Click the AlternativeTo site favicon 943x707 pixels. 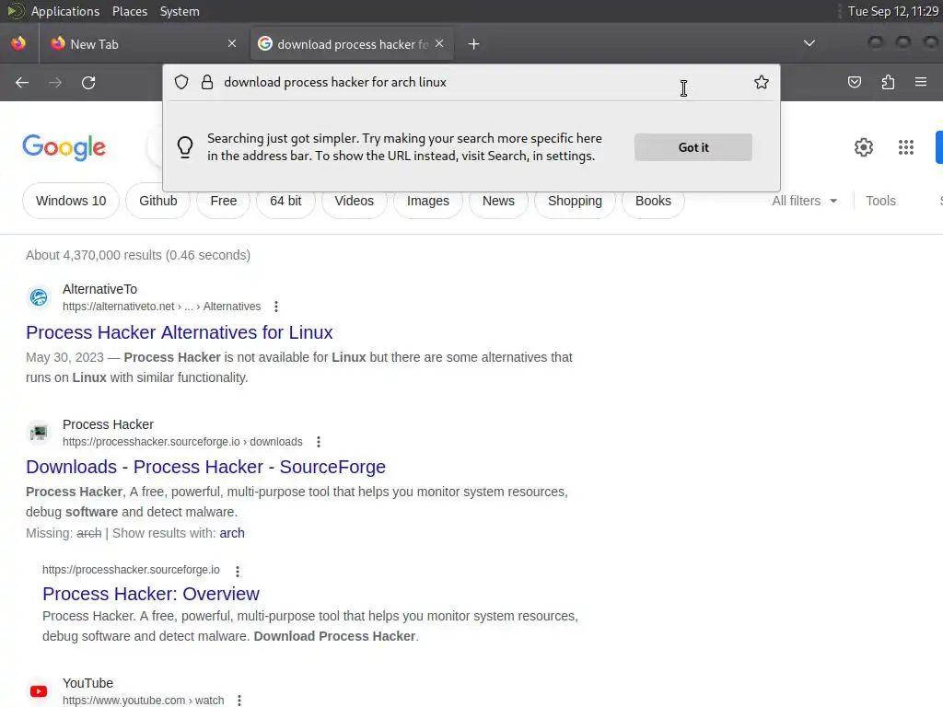point(39,297)
